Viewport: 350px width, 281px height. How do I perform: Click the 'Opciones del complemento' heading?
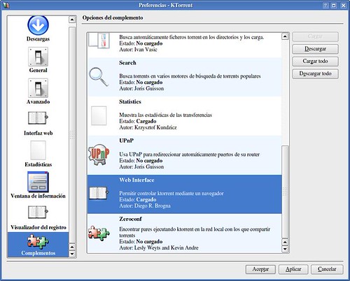pyautogui.click(x=113, y=17)
